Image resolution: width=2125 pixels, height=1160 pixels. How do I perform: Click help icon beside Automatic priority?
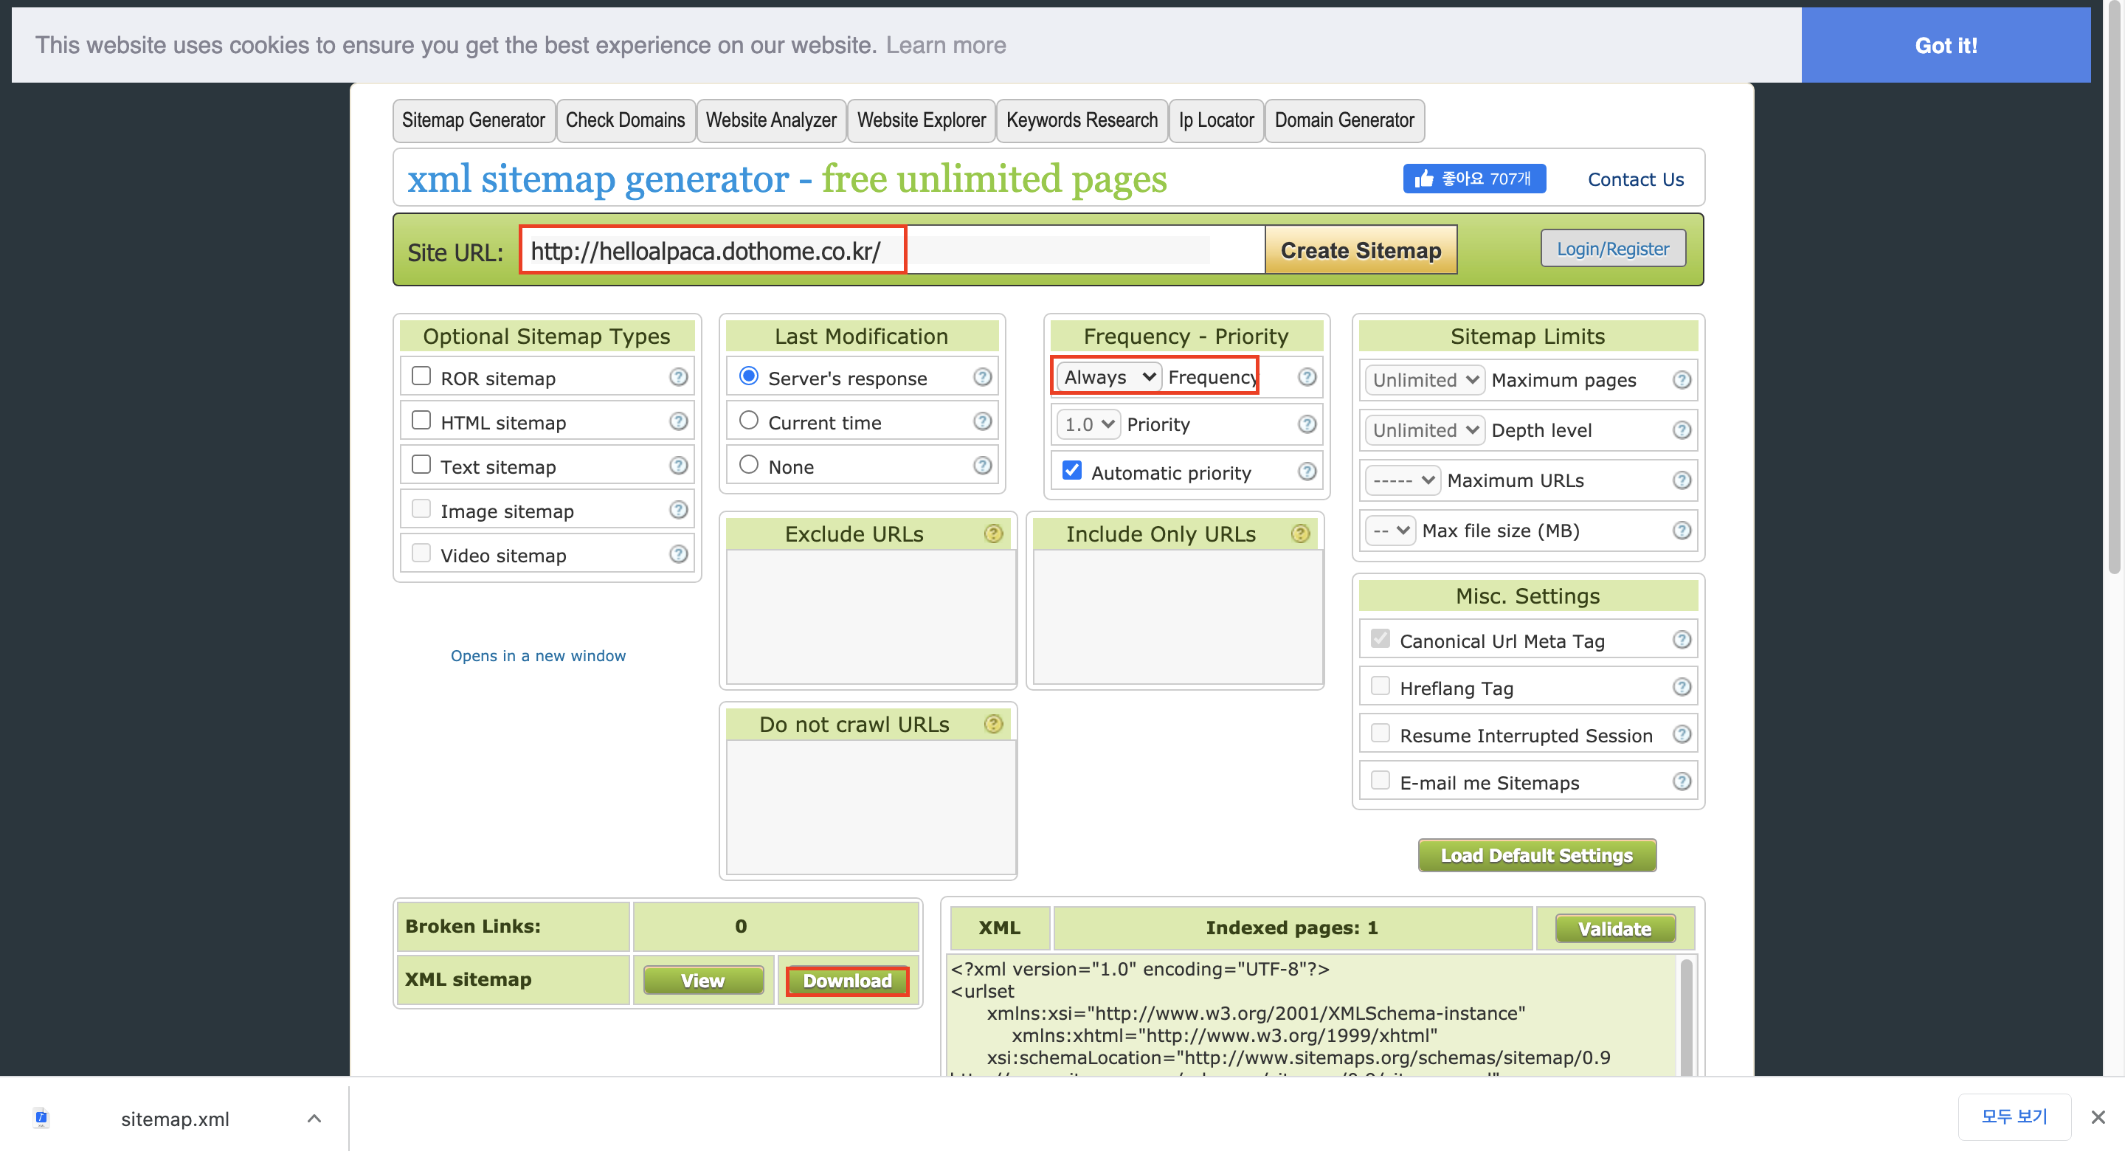(x=1307, y=472)
